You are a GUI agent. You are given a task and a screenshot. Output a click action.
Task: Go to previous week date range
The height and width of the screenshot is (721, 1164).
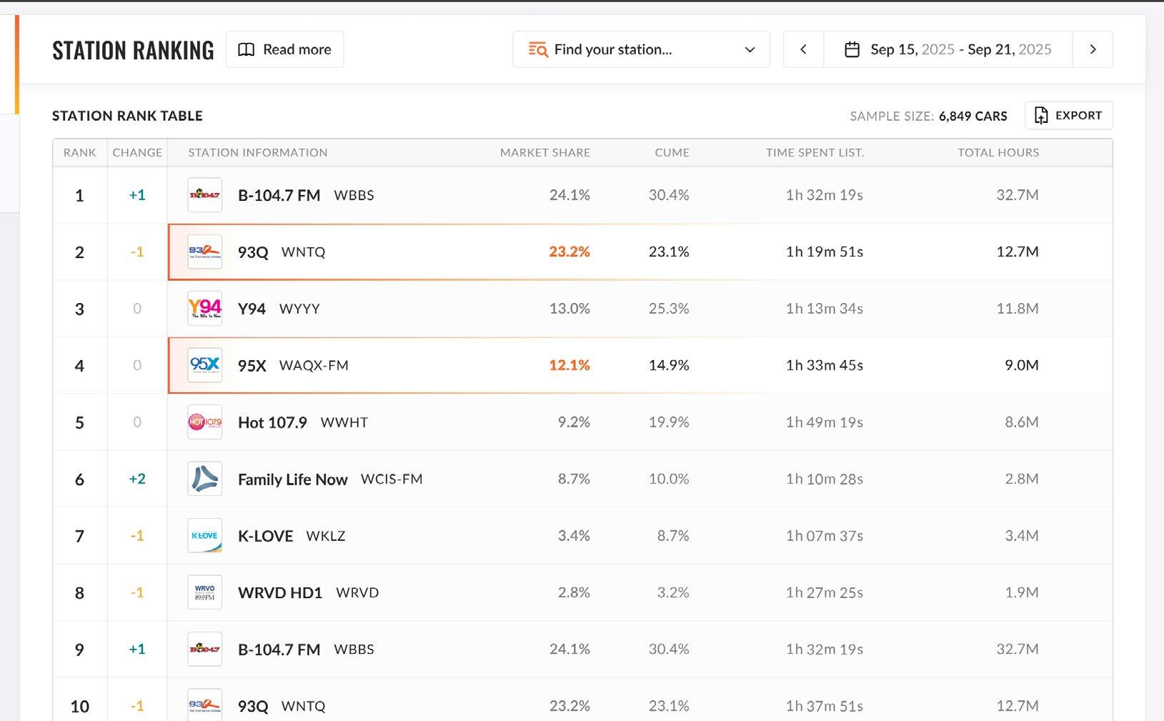click(x=803, y=49)
